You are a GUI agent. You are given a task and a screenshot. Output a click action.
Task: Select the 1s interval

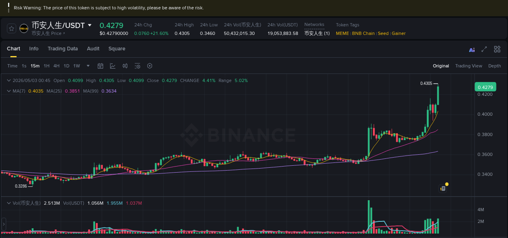pyautogui.click(x=24, y=66)
